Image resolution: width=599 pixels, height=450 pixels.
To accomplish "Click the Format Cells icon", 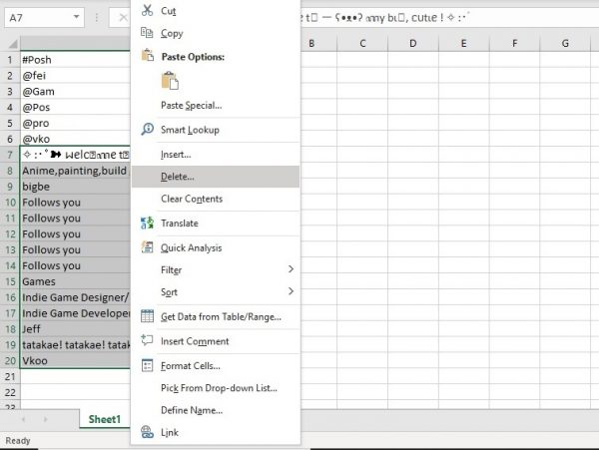I will click(148, 365).
